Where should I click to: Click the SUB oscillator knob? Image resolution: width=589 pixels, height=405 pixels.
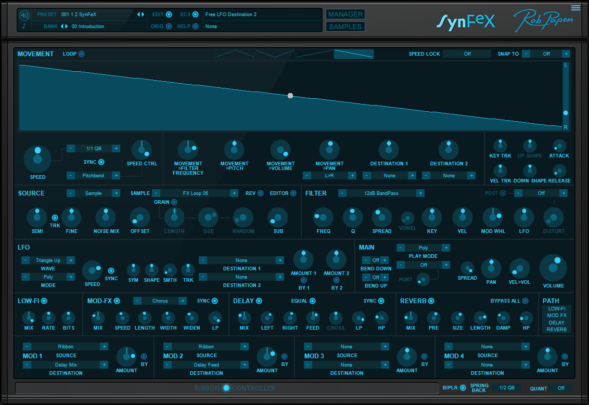pos(278,217)
